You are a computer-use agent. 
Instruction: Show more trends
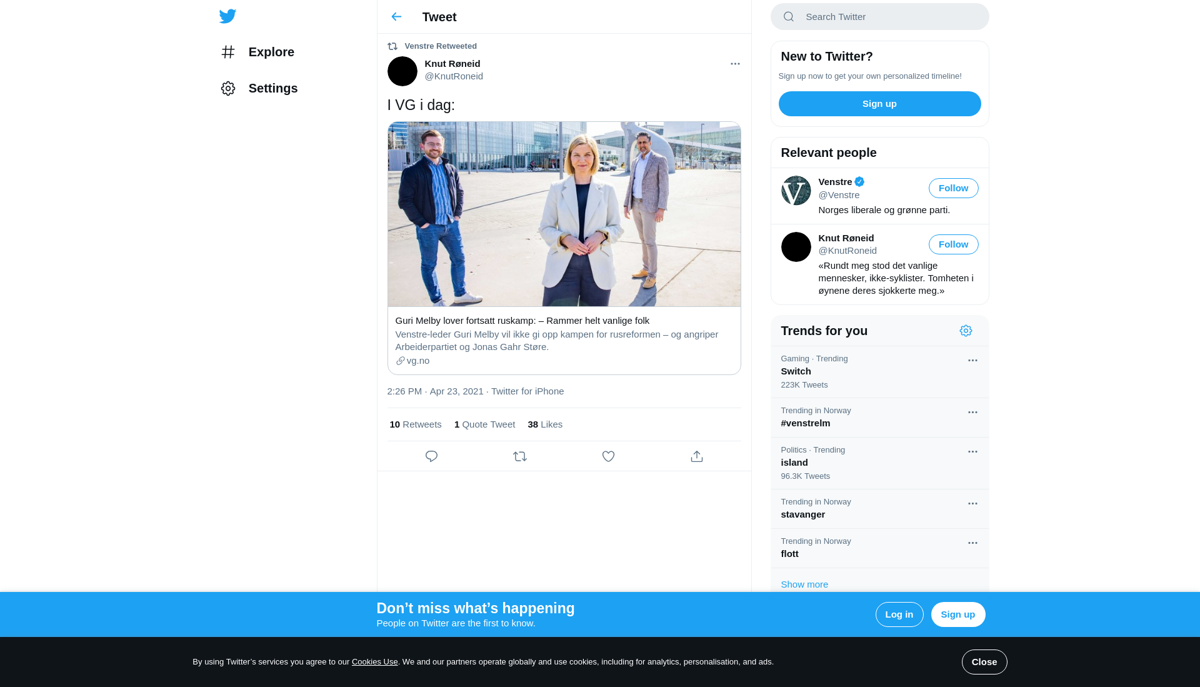[x=804, y=584]
